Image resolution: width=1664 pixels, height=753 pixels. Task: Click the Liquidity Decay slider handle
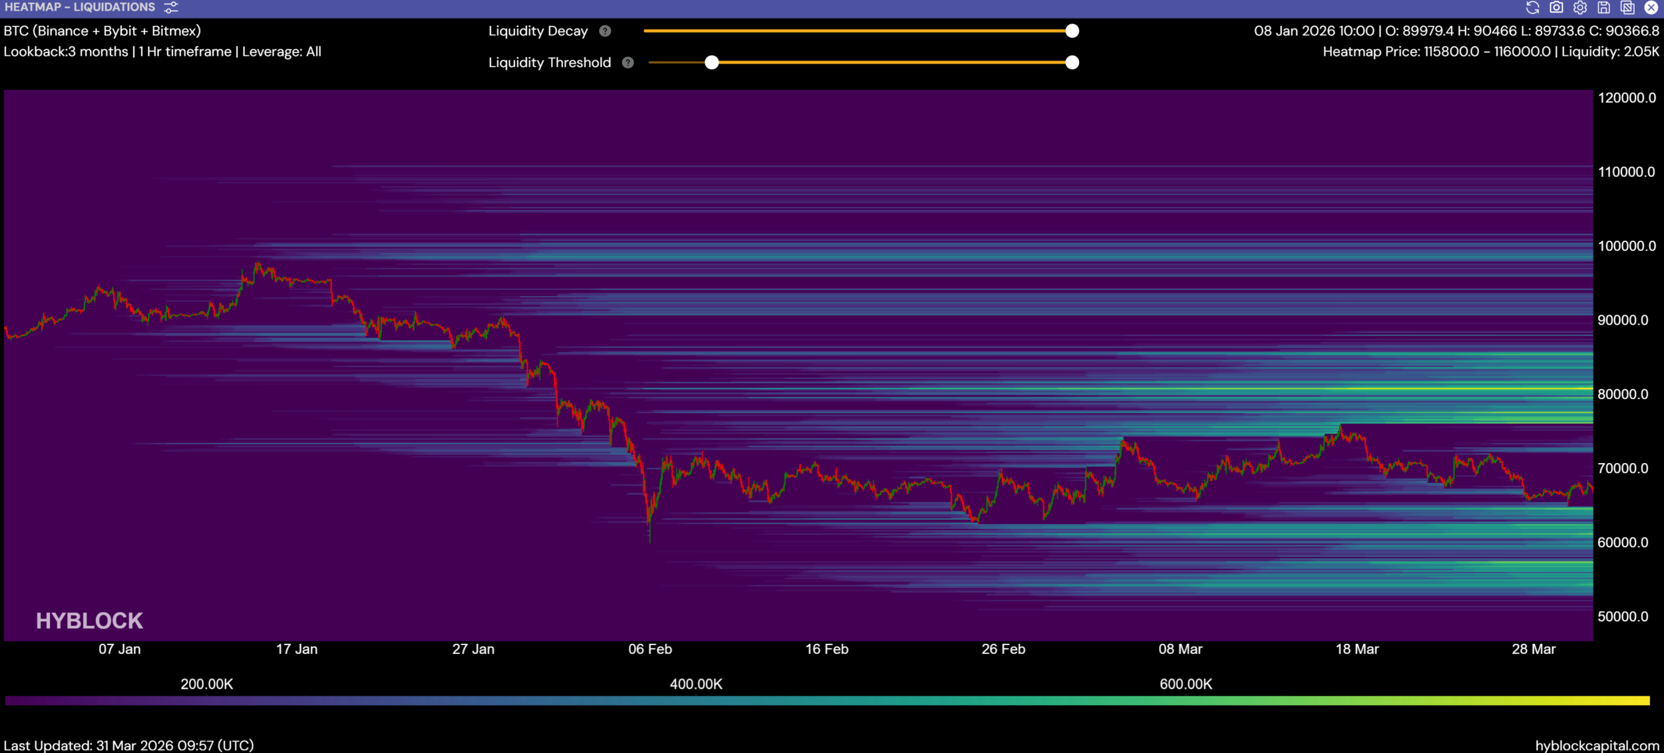coord(1072,31)
